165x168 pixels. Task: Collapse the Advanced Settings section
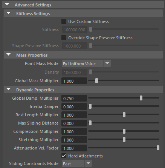pyautogui.click(x=7, y=5)
